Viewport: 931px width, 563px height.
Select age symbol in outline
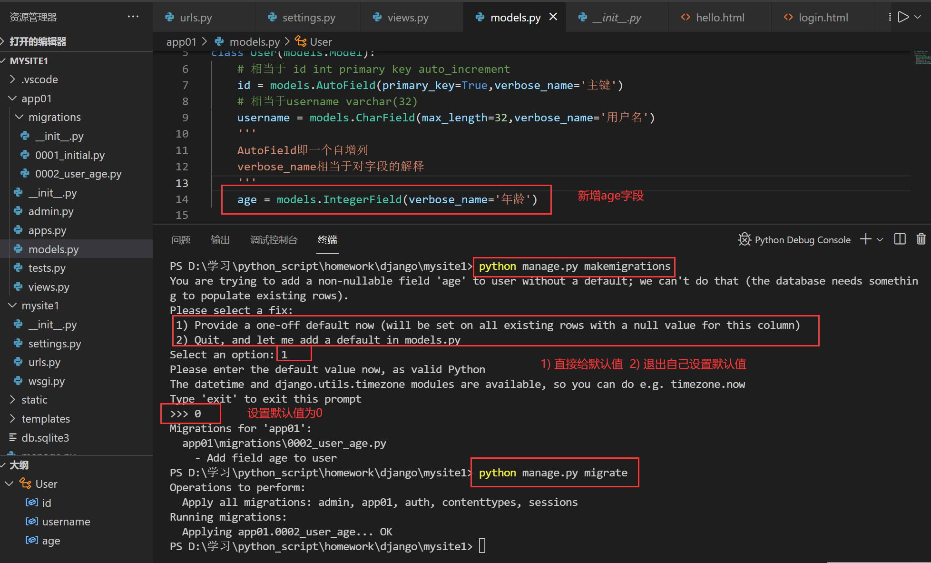(51, 541)
